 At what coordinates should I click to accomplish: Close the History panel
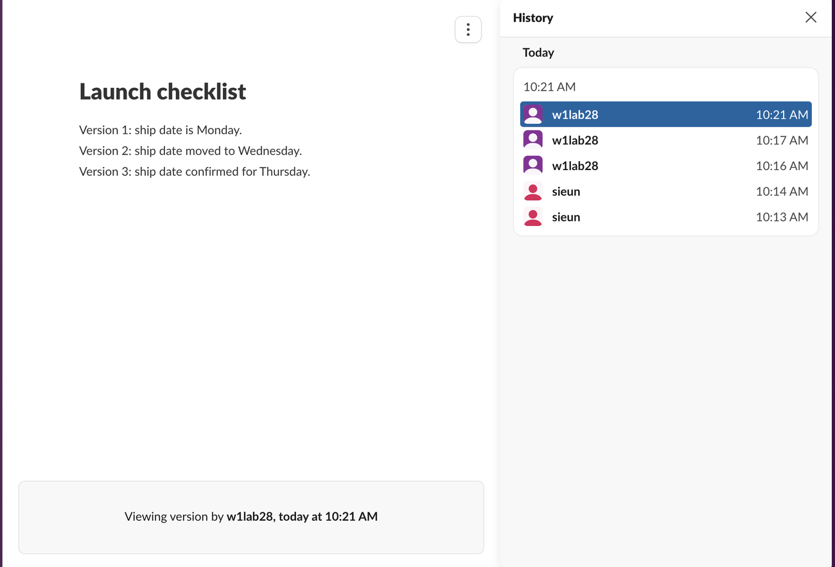pyautogui.click(x=811, y=17)
